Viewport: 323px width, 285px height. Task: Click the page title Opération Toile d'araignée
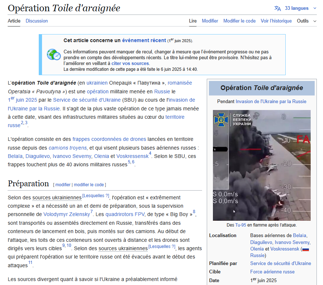point(64,8)
